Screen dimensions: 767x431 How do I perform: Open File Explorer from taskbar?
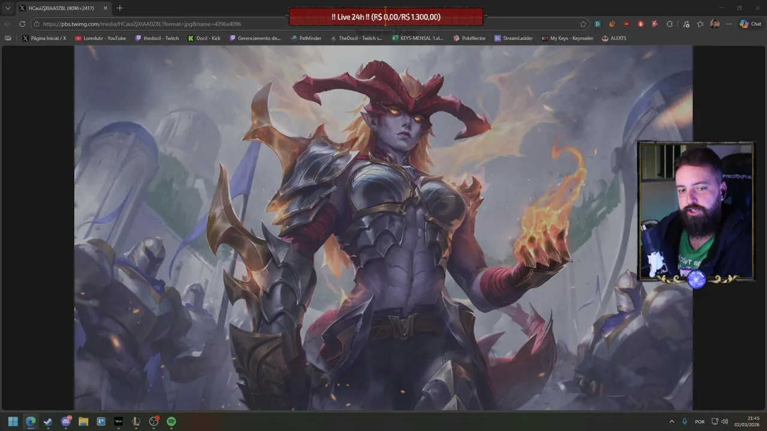83,421
